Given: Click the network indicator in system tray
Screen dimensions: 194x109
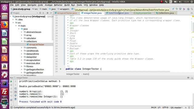Looking at the screenshot, I should pos(166,2).
